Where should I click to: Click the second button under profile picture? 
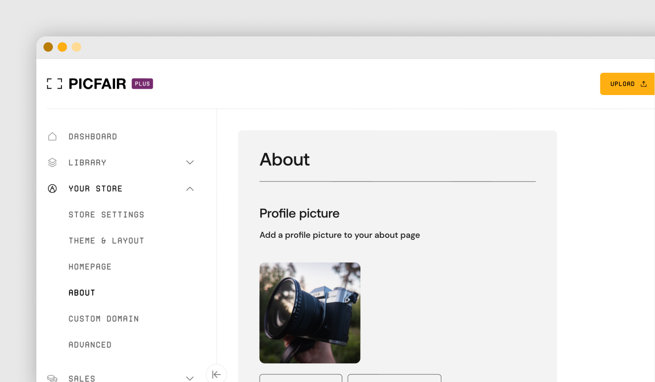(394, 378)
